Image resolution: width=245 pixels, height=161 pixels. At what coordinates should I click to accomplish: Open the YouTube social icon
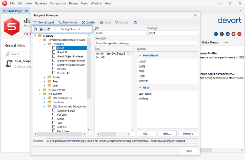(x=234, y=34)
